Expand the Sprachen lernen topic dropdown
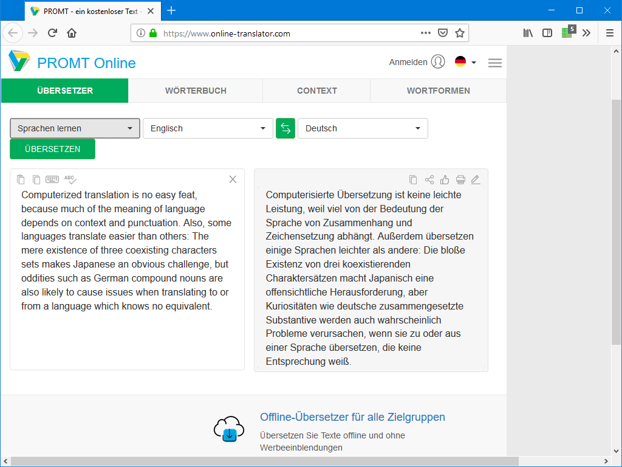622x467 pixels. tap(75, 128)
